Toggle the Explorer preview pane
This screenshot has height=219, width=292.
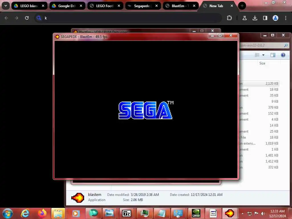click(x=273, y=55)
